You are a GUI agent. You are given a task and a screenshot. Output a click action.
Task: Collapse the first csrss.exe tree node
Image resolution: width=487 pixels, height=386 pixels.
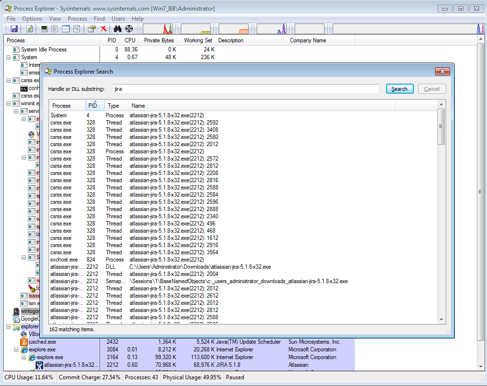click(x=8, y=80)
